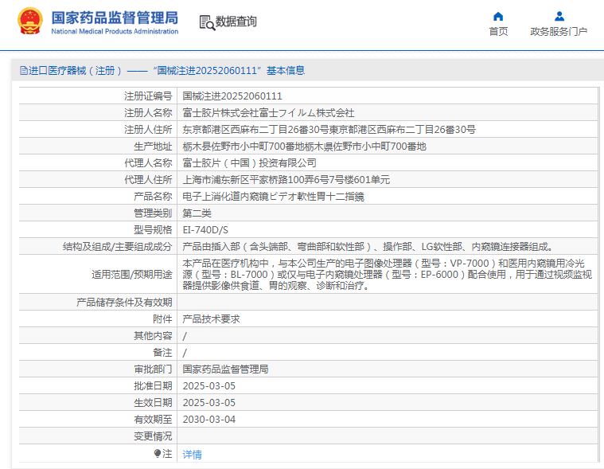Click National Medical Products Administration subtitle
Screen dimensions: 604x469
(115, 31)
